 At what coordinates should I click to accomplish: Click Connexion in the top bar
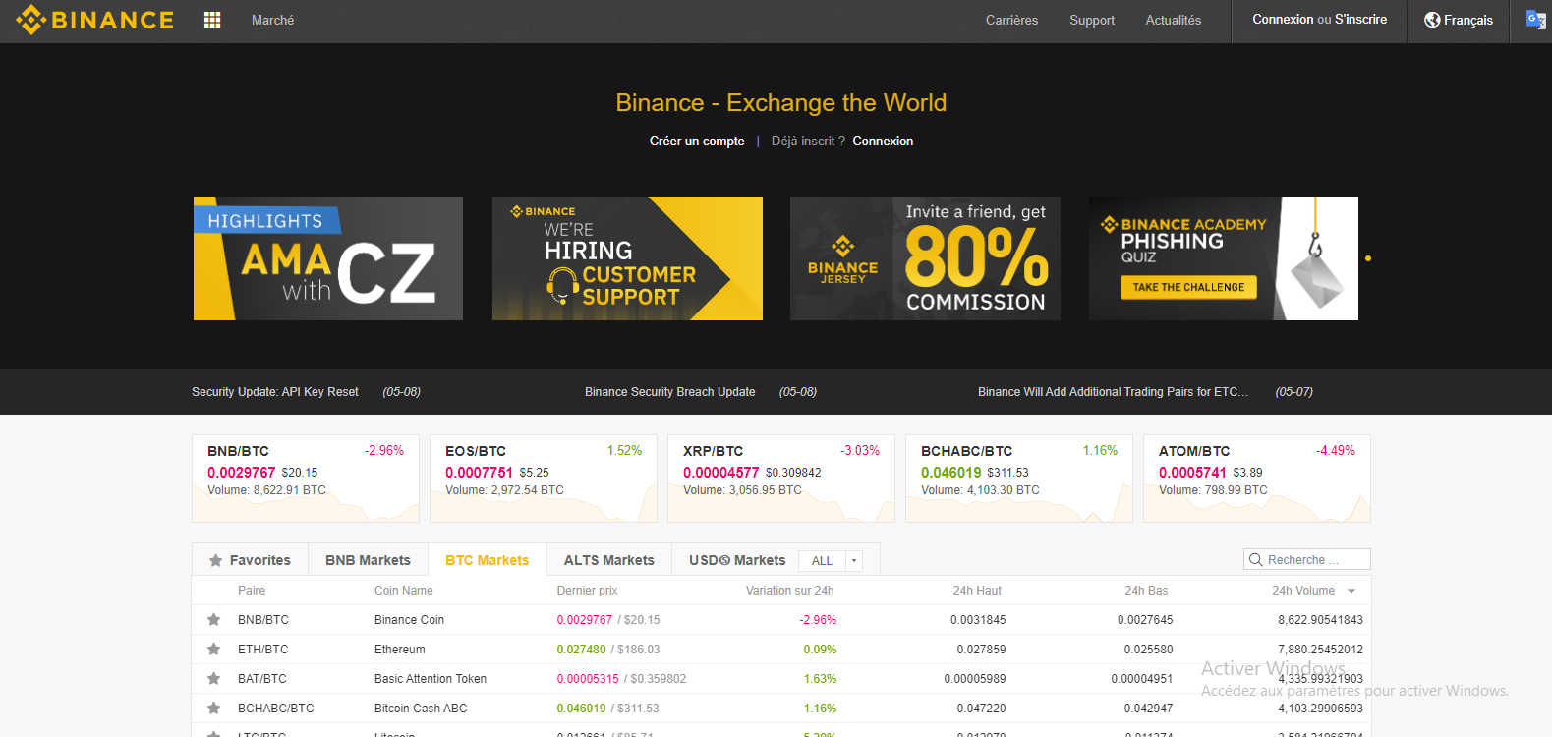(1283, 19)
